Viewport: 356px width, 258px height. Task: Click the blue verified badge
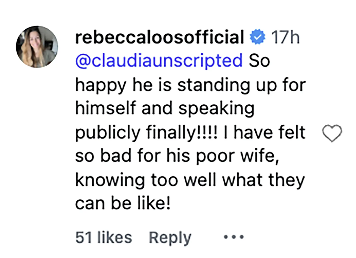[257, 37]
